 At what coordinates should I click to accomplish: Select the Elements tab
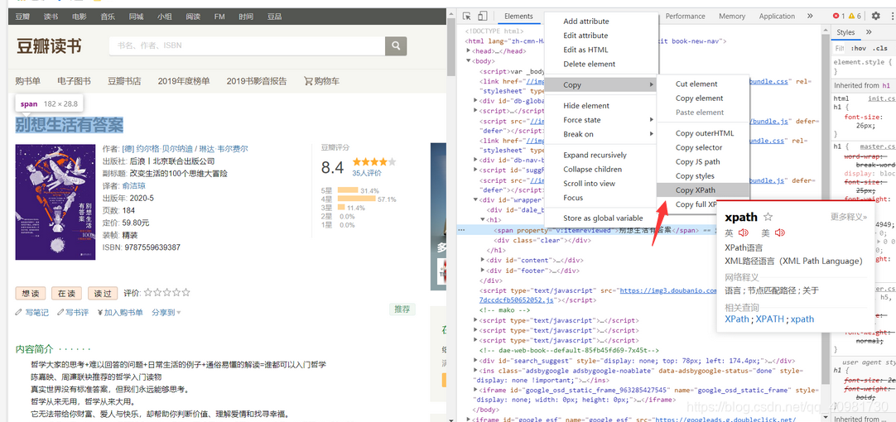pos(518,16)
